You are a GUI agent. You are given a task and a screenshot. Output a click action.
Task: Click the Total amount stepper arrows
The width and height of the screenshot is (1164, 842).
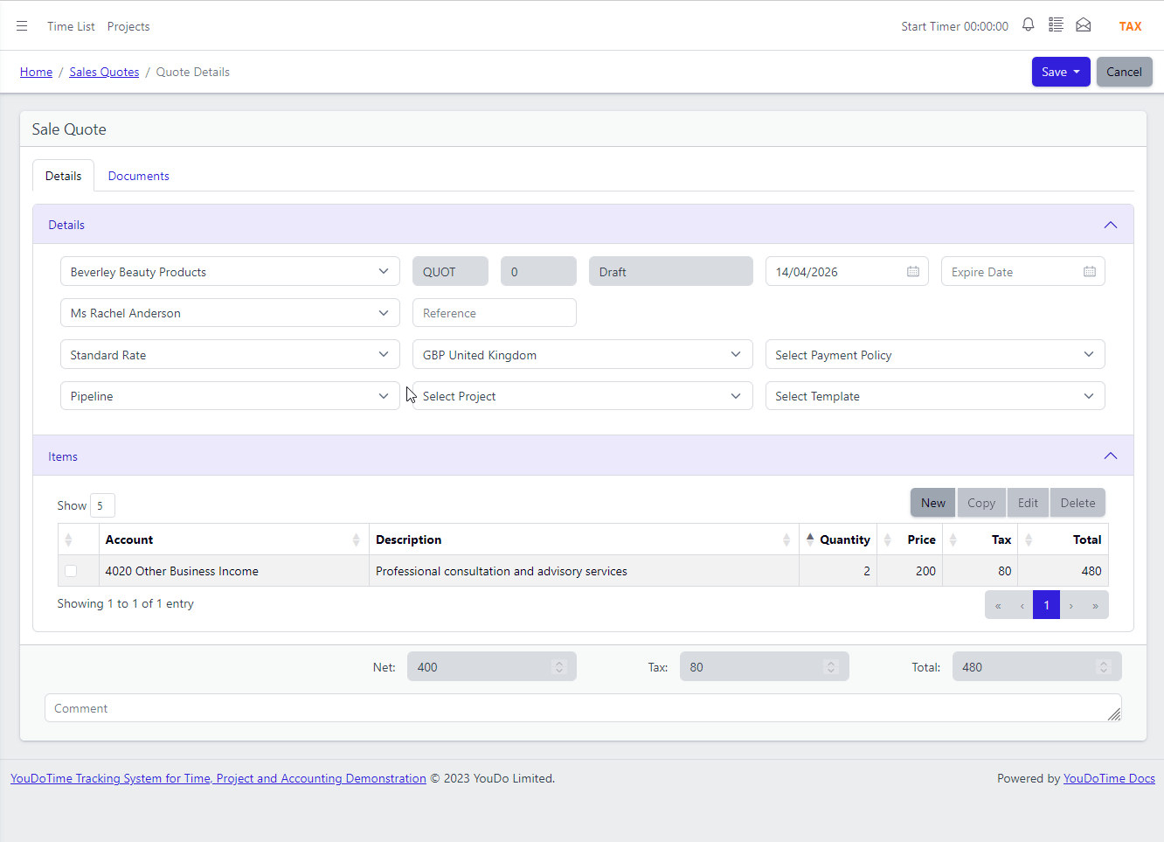pyautogui.click(x=1104, y=667)
